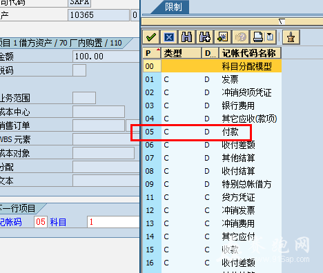Select row 00 科目分配模型
Image resolution: width=323 pixels, height=273 pixels.
(x=212, y=66)
